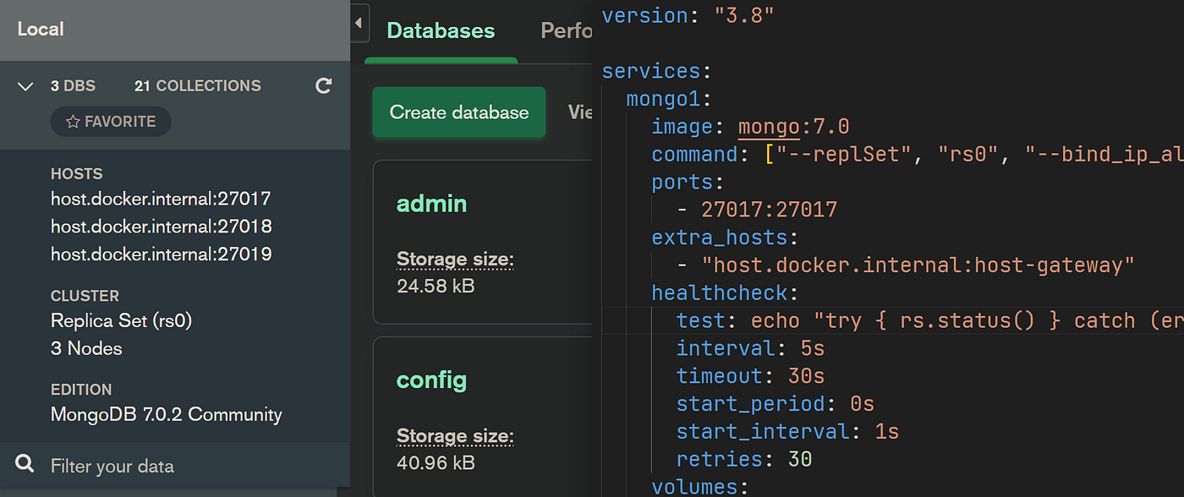Image resolution: width=1184 pixels, height=497 pixels.
Task: Select host.docker.internal:27018 host entry
Action: pos(161,226)
